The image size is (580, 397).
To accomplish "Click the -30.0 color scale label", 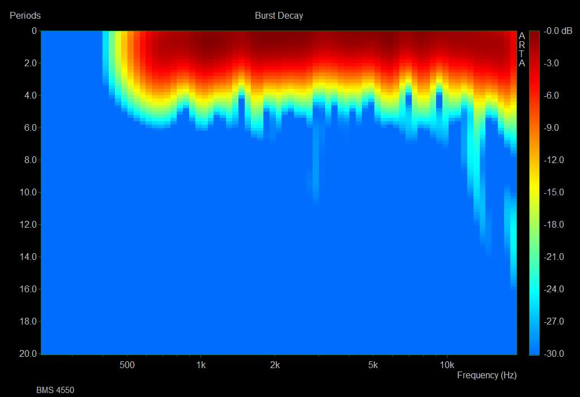I will pyautogui.click(x=553, y=354).
